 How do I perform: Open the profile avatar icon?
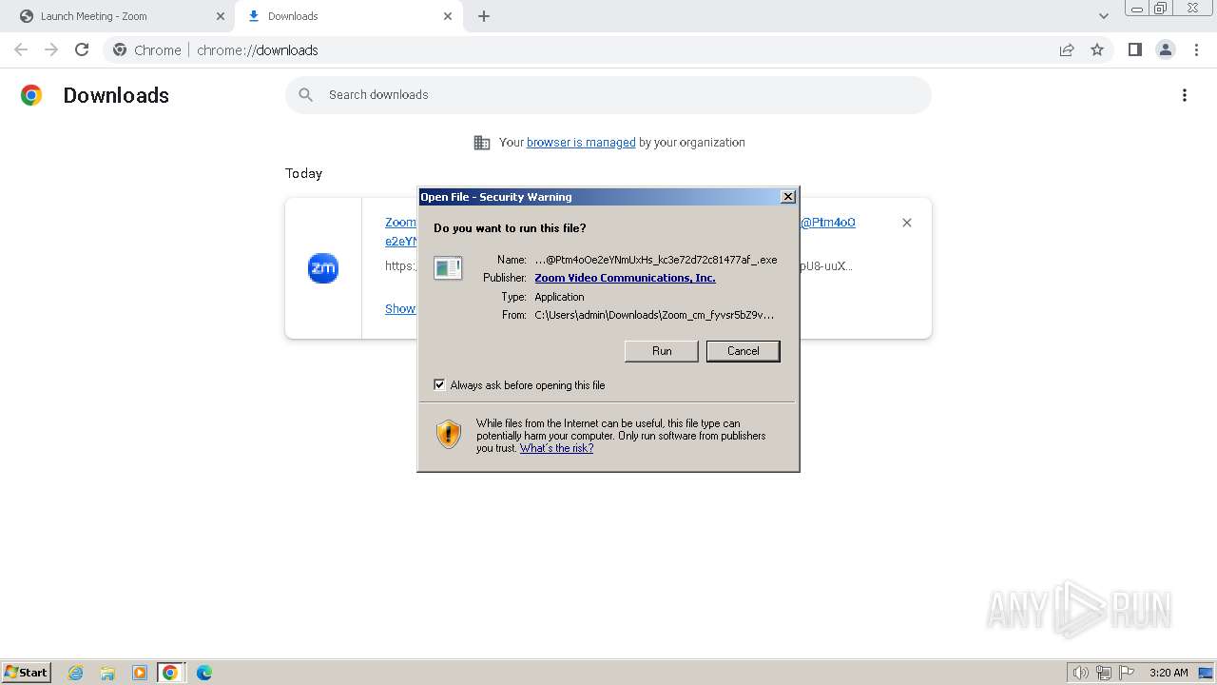tap(1166, 49)
